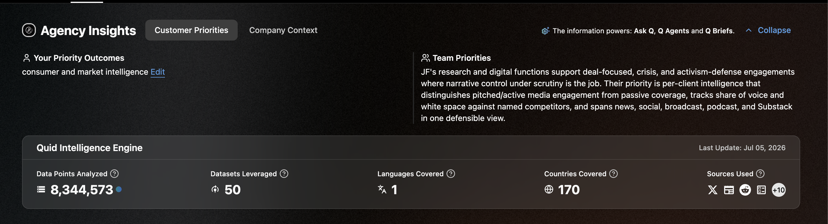Click the blue dot beside data points count
Viewport: 828px width, 224px height.
119,189
